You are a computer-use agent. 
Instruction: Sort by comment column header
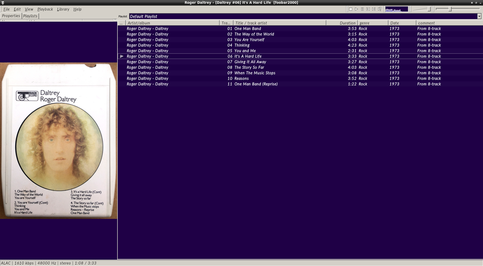tap(449, 23)
